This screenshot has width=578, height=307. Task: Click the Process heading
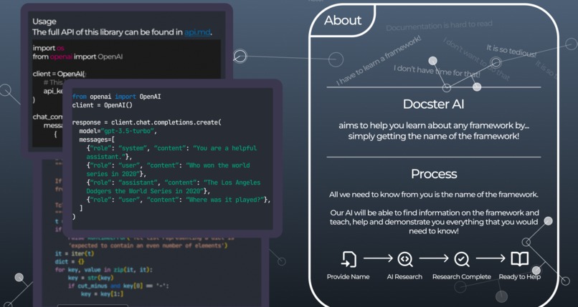pos(434,174)
